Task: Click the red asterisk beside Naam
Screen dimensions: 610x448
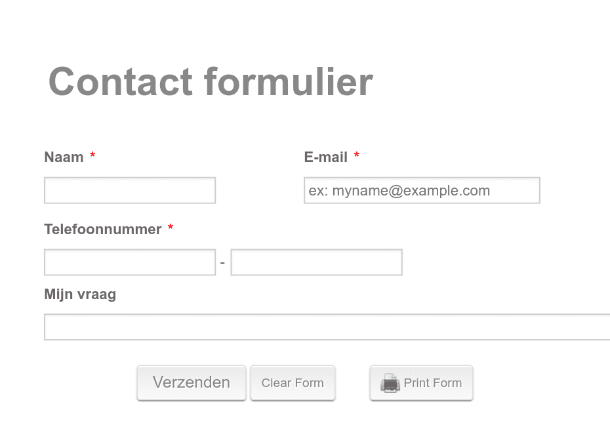Action: click(92, 155)
